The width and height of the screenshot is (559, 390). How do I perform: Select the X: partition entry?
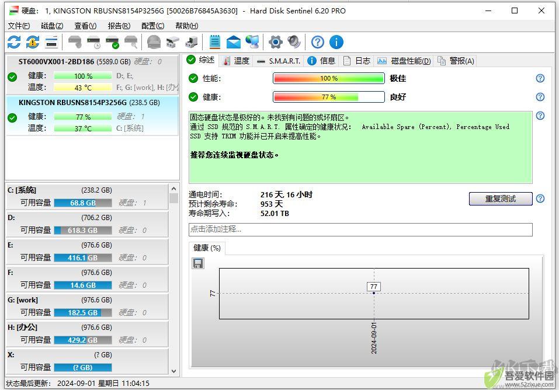point(88,361)
